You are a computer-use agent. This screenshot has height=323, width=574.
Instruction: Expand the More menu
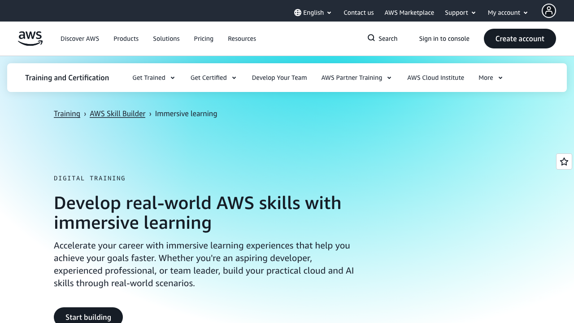coord(491,78)
